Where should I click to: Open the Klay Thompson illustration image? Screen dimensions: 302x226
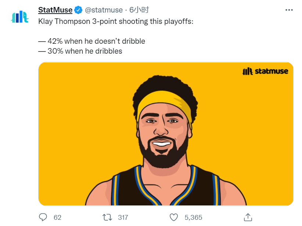coord(166,134)
